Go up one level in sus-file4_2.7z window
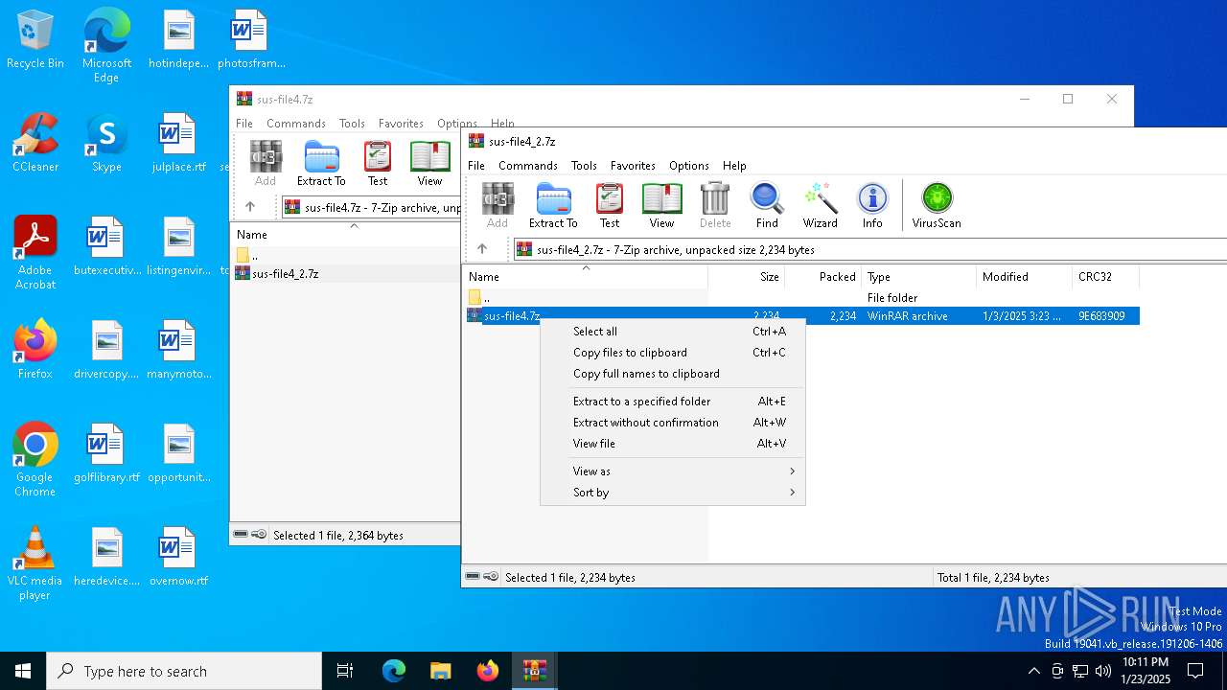The width and height of the screenshot is (1227, 690). pos(482,249)
